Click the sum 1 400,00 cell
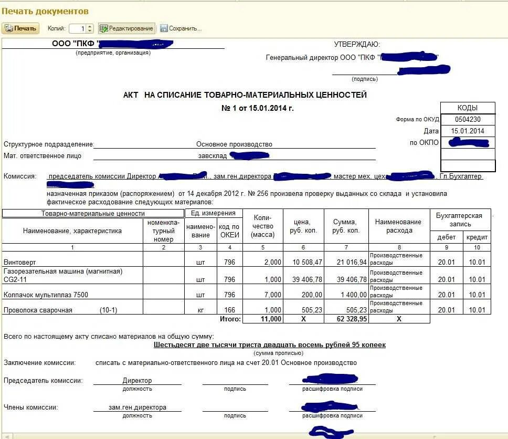Viewport: 508px width, 439px height. click(x=347, y=291)
